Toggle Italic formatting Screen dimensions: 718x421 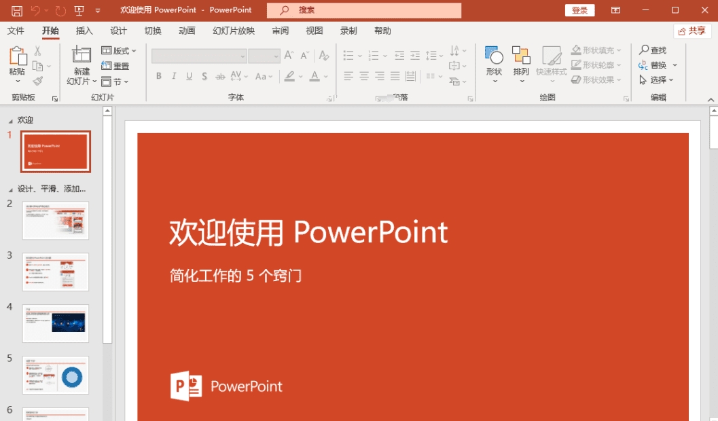tap(174, 76)
